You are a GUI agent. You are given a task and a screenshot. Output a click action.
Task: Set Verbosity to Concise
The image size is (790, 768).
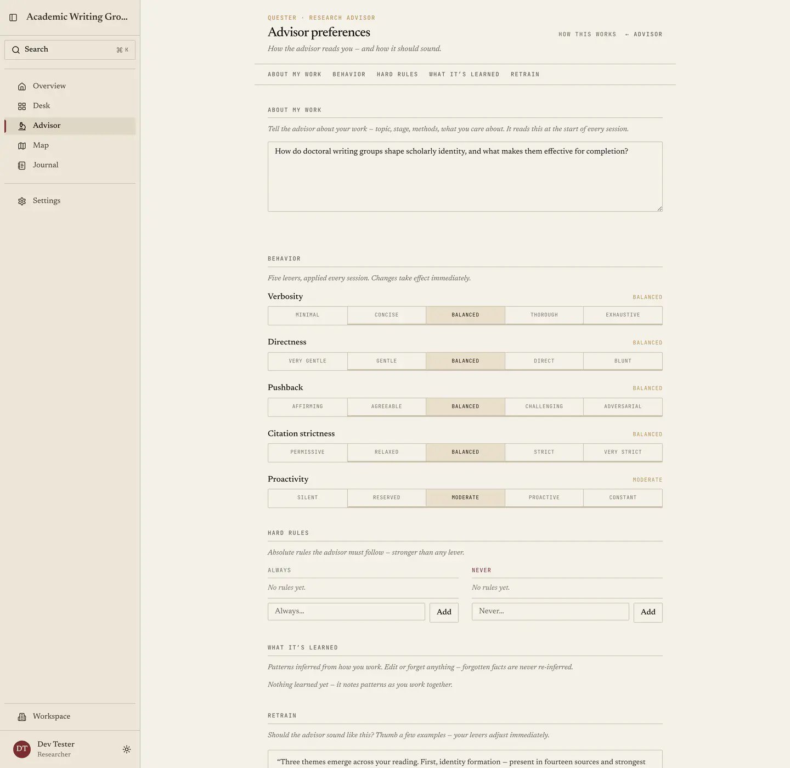pos(387,315)
